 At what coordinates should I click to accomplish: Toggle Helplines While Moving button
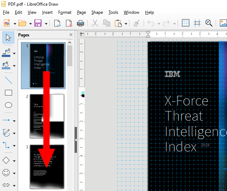point(197,23)
